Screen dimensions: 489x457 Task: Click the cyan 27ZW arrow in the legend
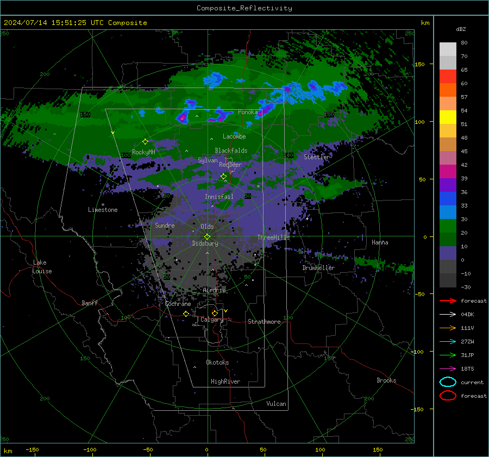[x=448, y=342]
